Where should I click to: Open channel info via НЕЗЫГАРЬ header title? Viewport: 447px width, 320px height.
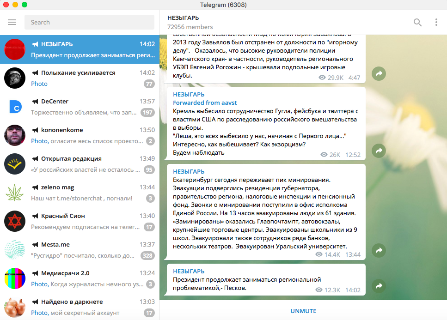click(183, 18)
